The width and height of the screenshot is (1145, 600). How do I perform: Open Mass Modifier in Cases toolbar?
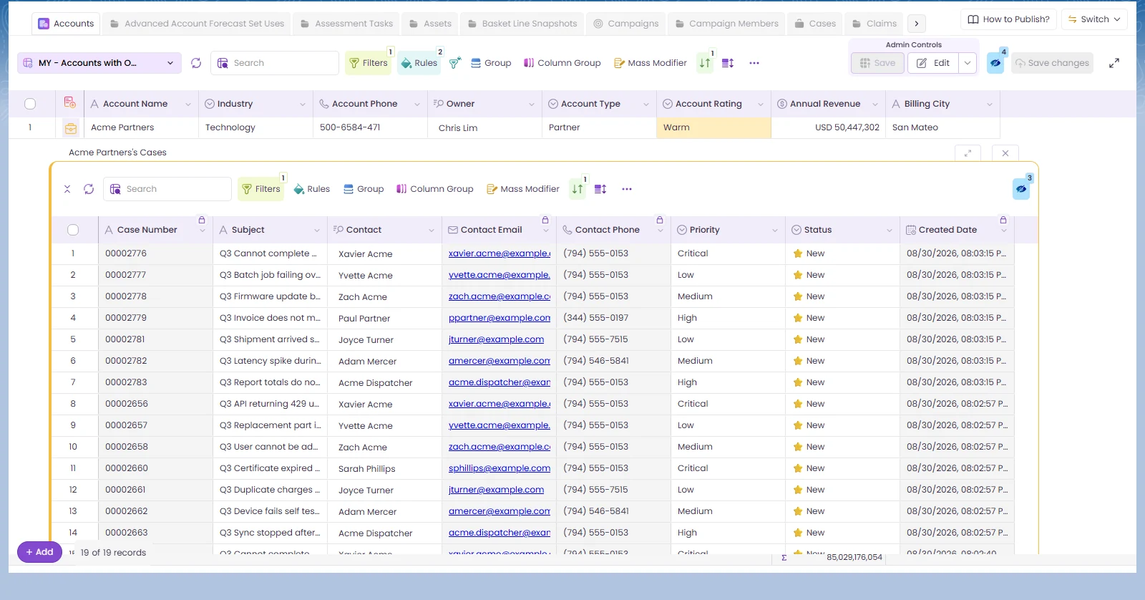pyautogui.click(x=523, y=189)
